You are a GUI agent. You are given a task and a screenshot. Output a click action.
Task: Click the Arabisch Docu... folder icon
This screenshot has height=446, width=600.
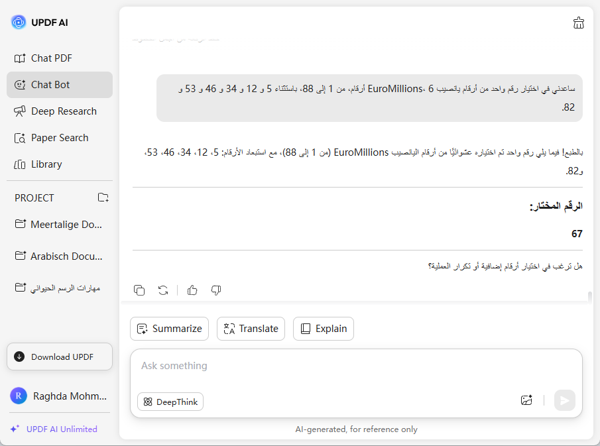click(x=21, y=256)
